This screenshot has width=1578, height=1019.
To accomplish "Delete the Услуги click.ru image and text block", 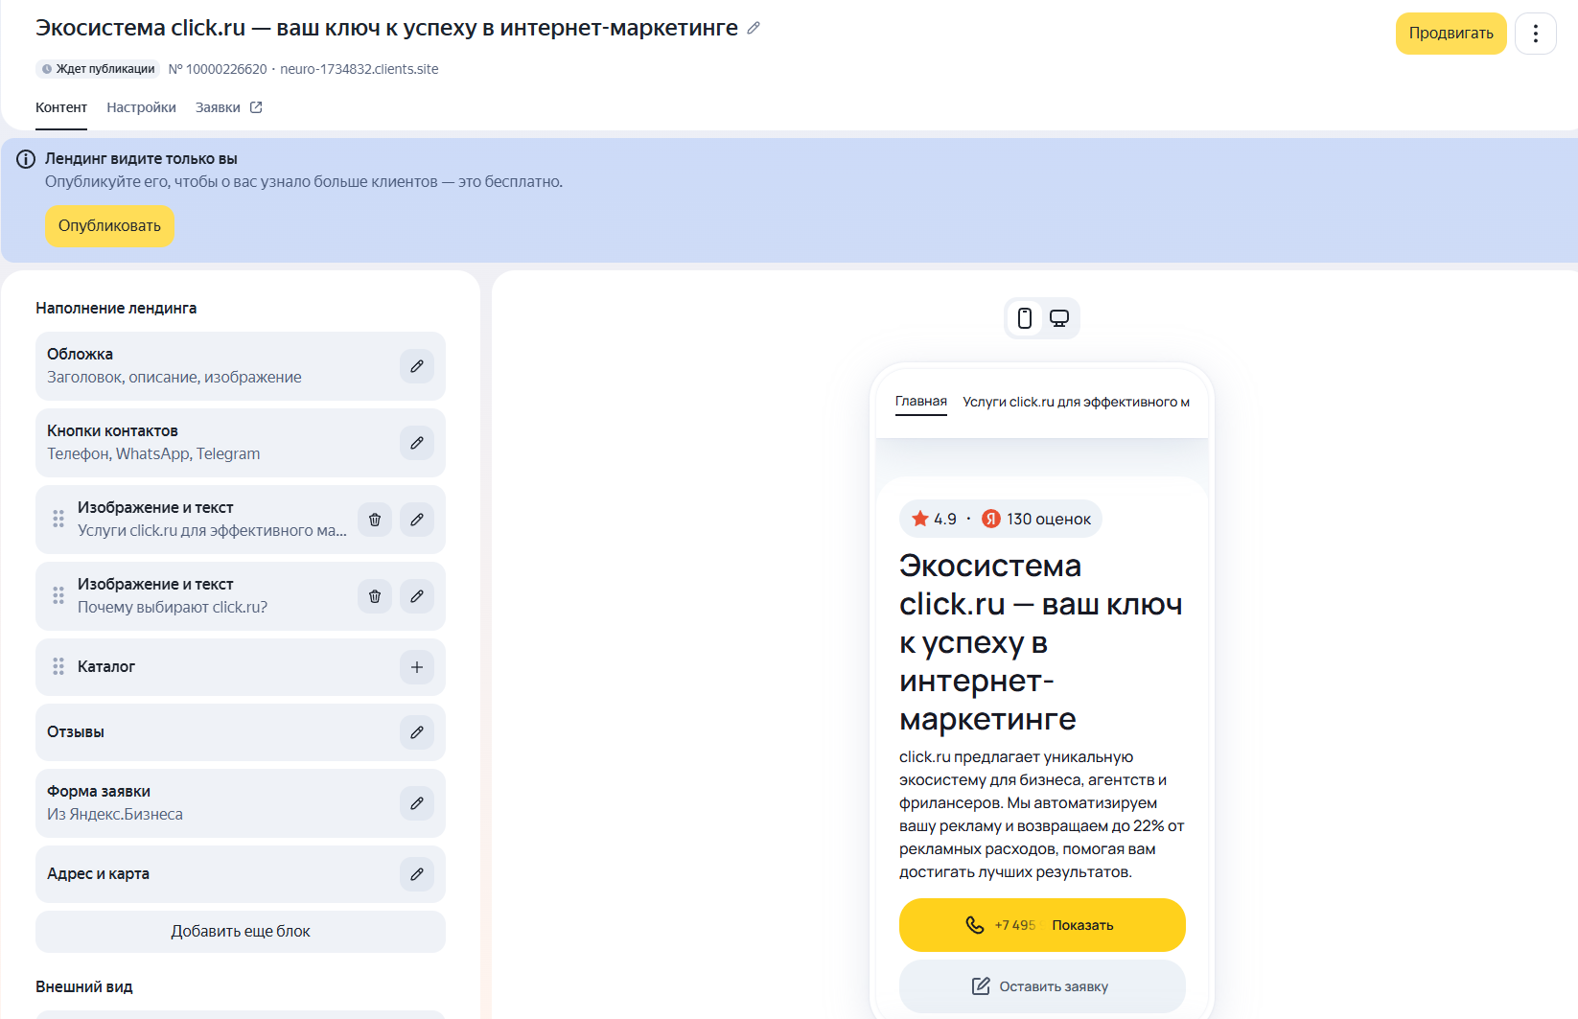I will tap(375, 520).
